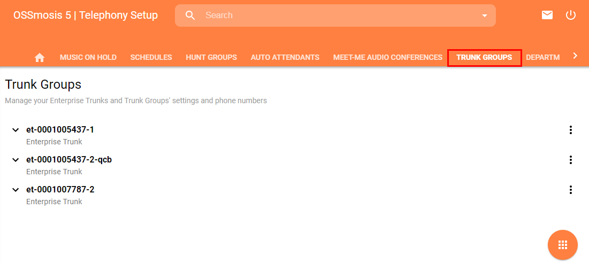Image resolution: width=589 pixels, height=263 pixels.
Task: Open the Auto Attendants tab
Action: 285,57
